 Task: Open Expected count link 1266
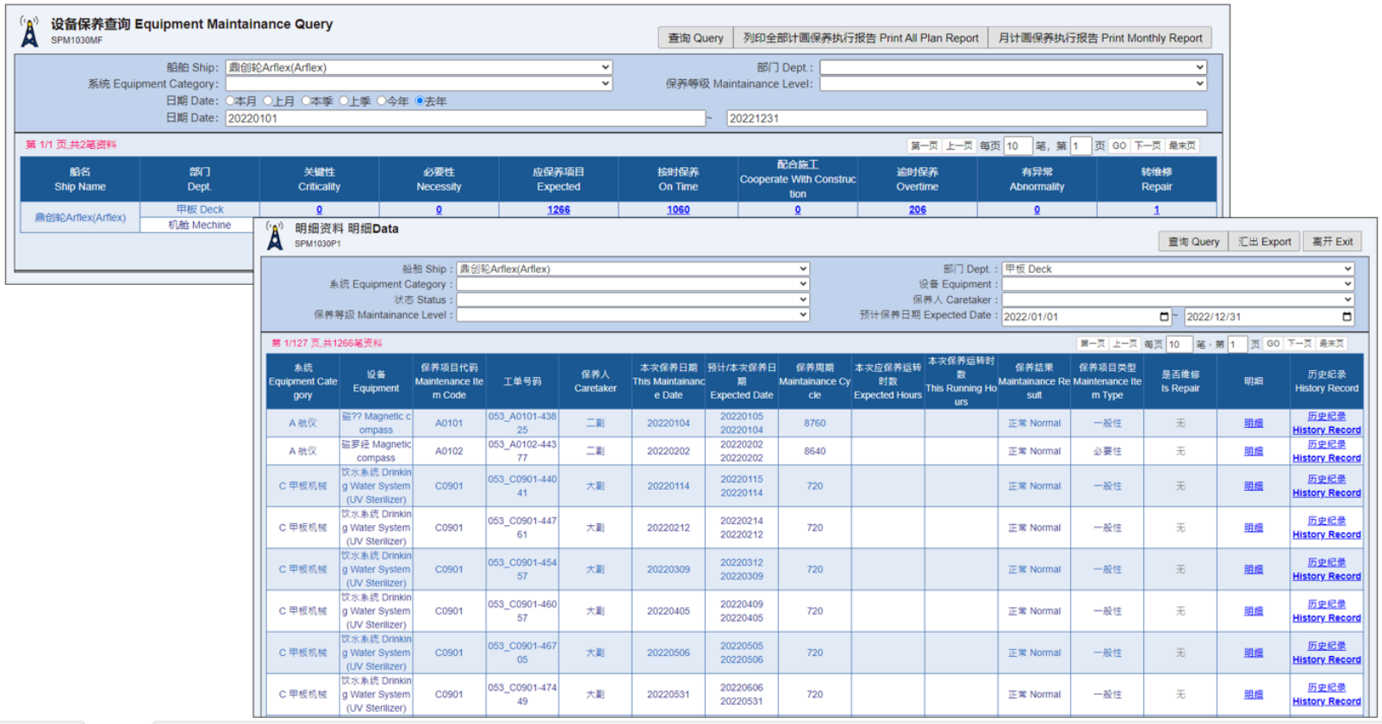tap(558, 209)
